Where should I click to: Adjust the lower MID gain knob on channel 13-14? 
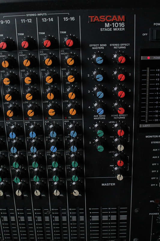(x=50, y=96)
